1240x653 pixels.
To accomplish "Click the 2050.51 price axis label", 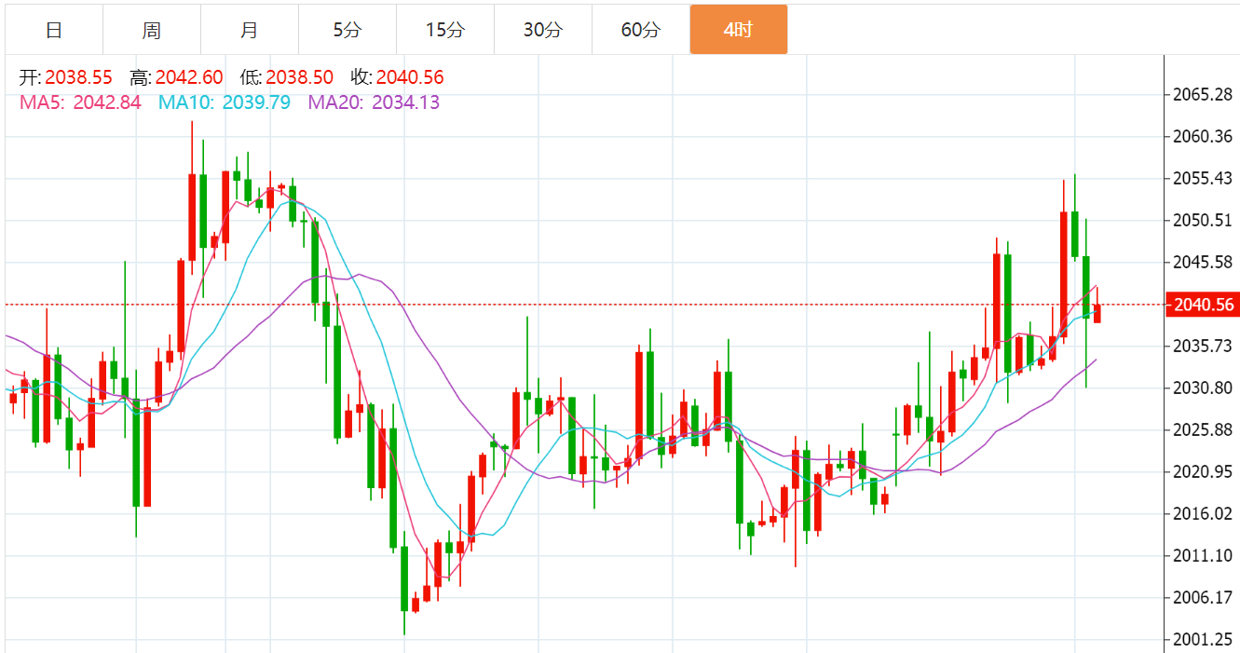I will (x=1203, y=221).
